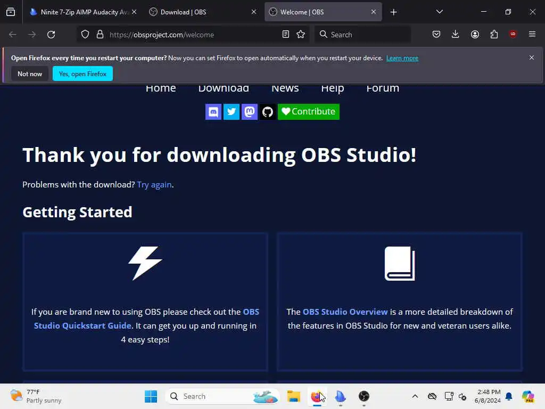Image resolution: width=545 pixels, height=409 pixels.
Task: Open the Home menu item
Action: tap(161, 88)
